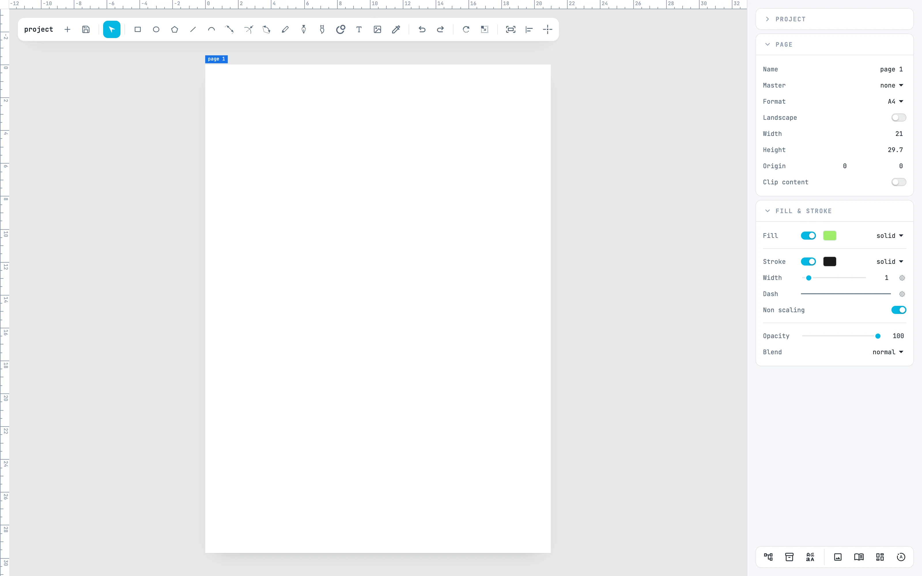Edit the page Name field

pos(891,69)
